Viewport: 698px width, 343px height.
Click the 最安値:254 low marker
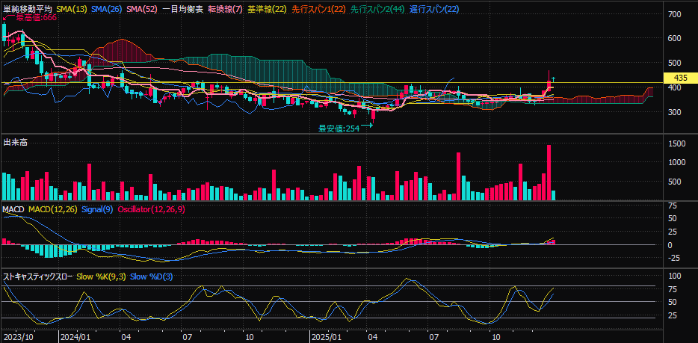point(339,129)
